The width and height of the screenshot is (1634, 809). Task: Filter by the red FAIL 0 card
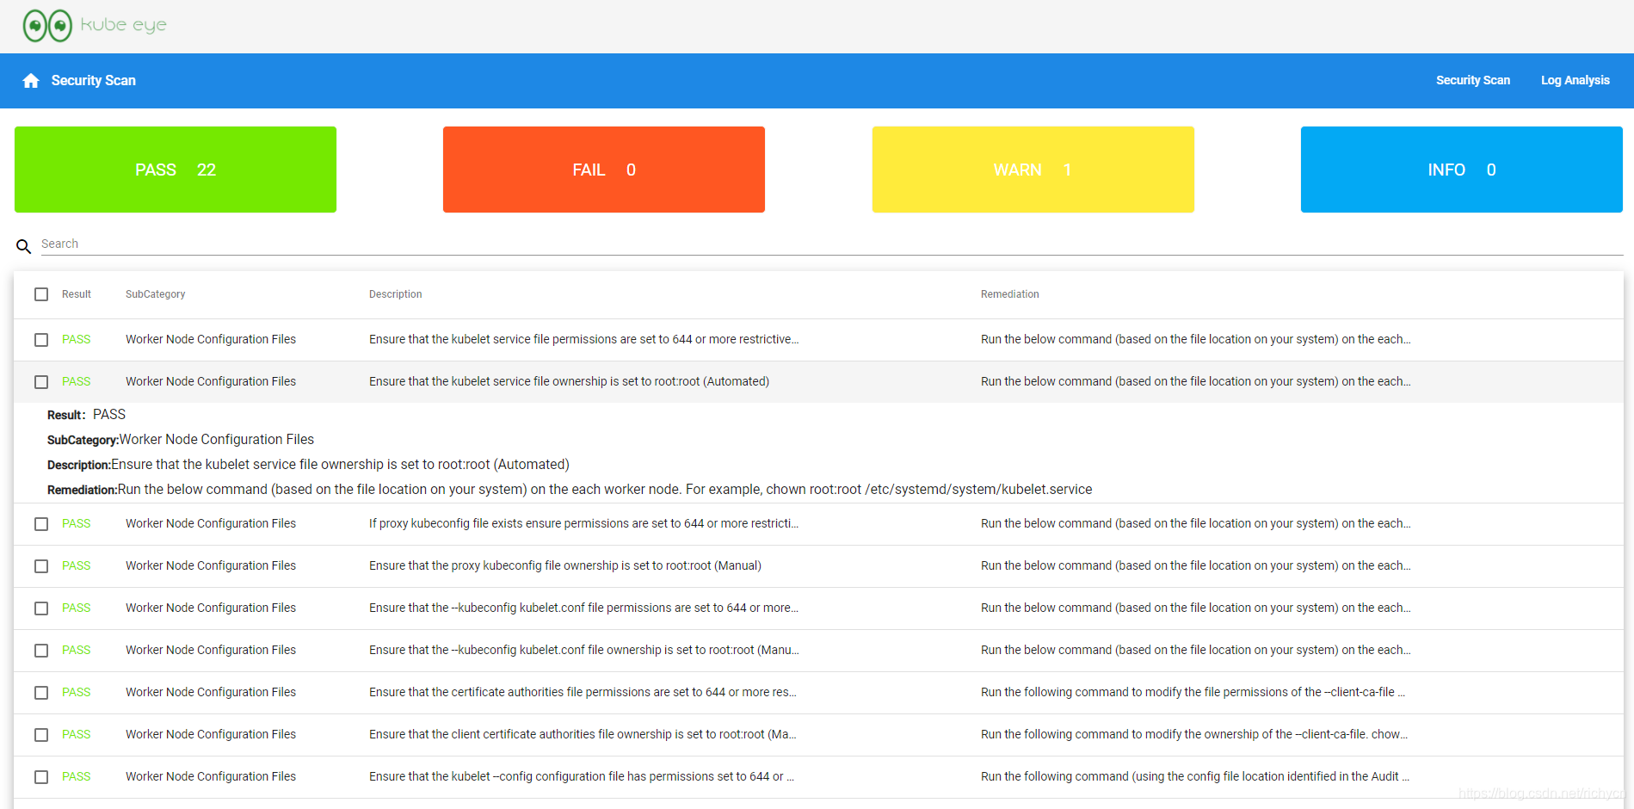click(x=604, y=170)
